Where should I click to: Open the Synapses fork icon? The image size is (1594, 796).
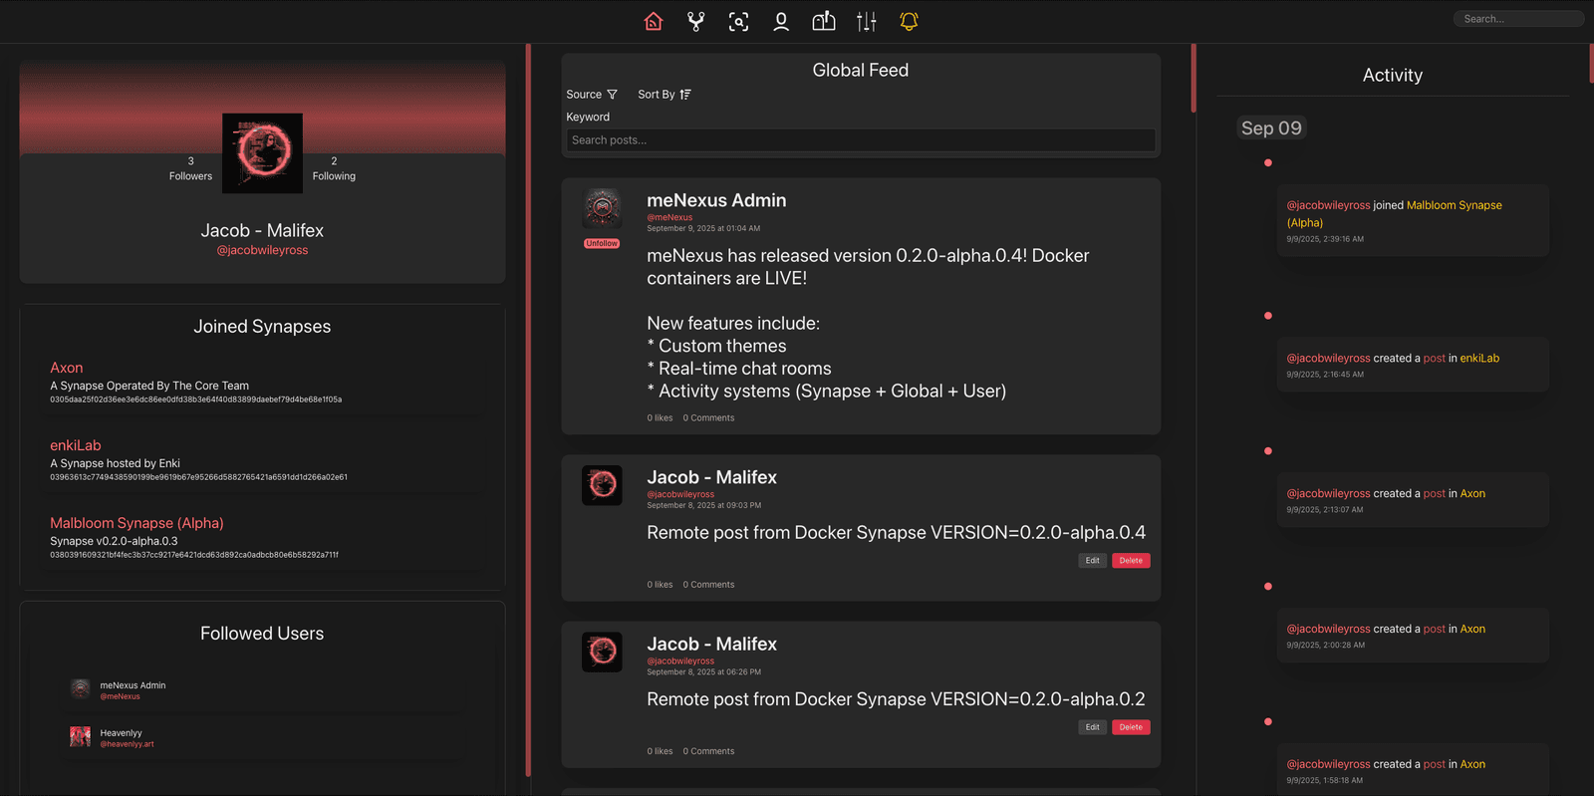coord(695,21)
